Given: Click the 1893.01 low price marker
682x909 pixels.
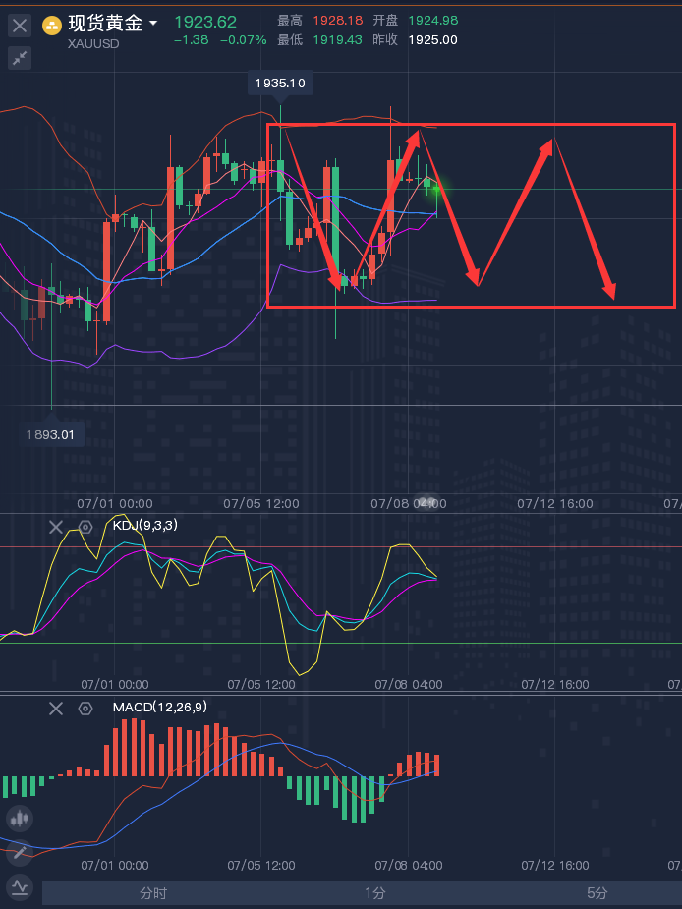Looking at the screenshot, I should (x=55, y=434).
